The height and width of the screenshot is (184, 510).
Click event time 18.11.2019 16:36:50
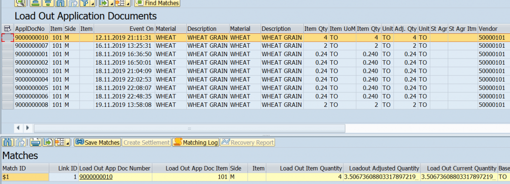click(124, 54)
